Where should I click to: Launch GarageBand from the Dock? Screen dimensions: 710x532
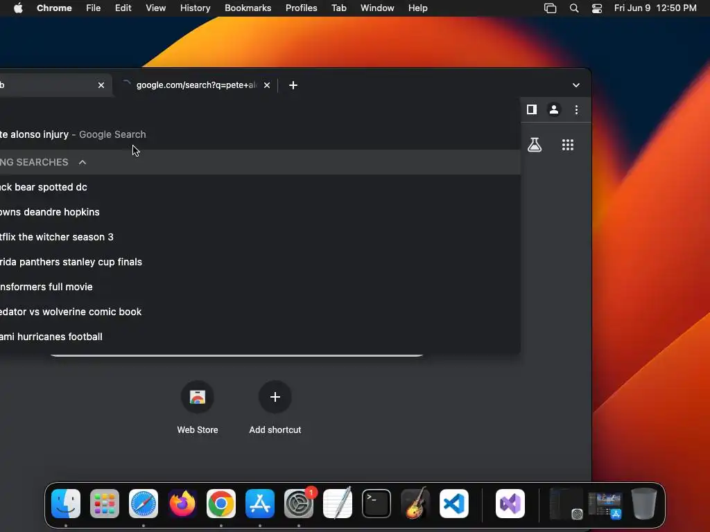click(415, 504)
